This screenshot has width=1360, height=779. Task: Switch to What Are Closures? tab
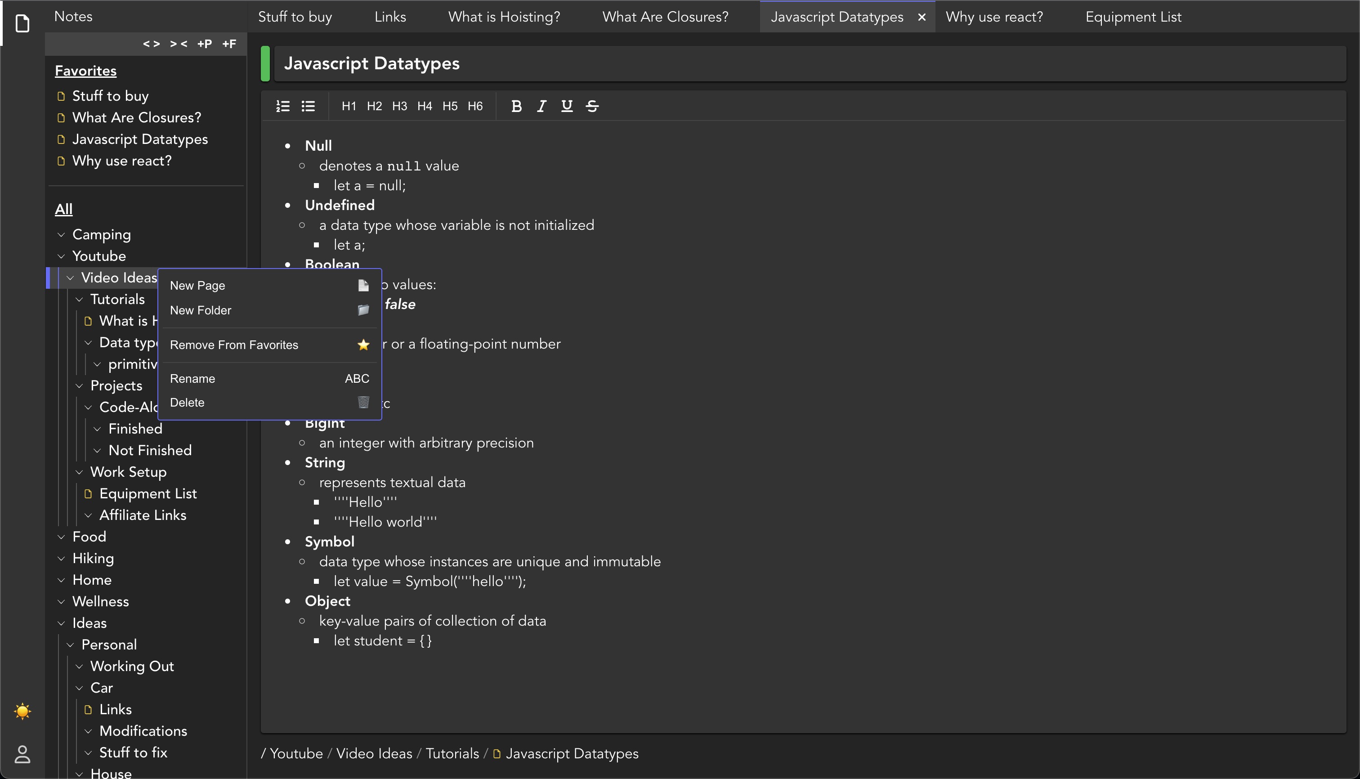click(665, 17)
